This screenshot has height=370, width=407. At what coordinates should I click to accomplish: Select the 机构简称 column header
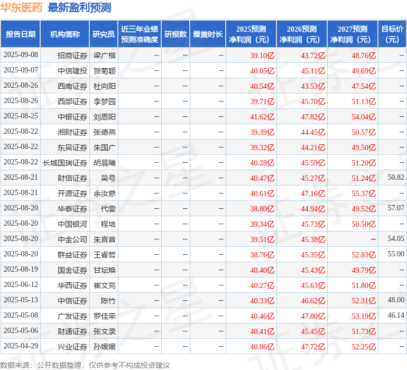[x=65, y=34]
